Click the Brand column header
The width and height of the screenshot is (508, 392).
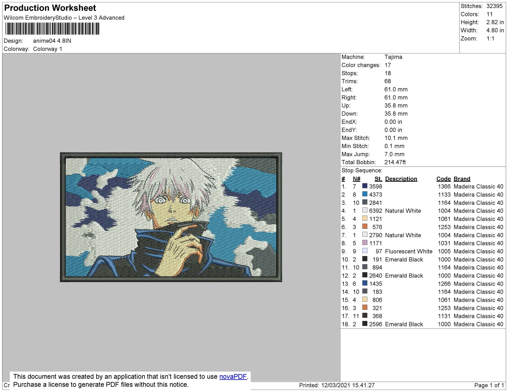(x=462, y=179)
